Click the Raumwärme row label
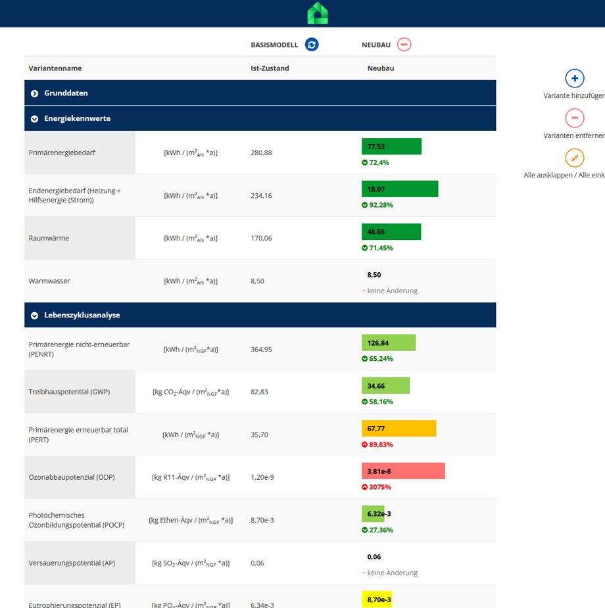605x608 pixels. coord(49,238)
